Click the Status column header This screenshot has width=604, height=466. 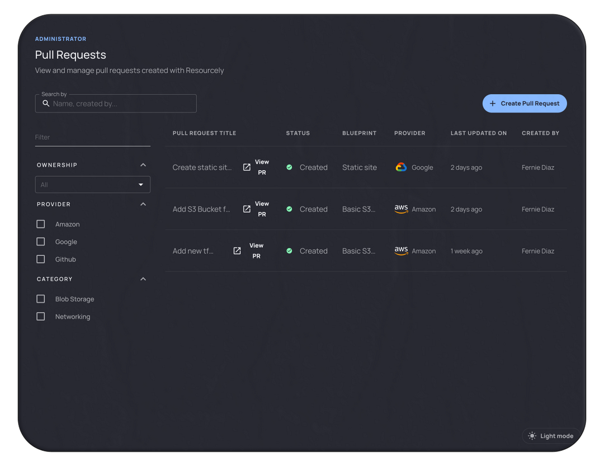[298, 133]
